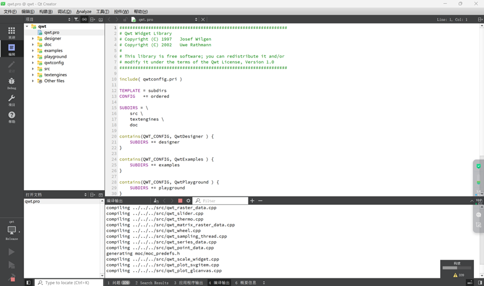Expand the textengines folder
The image size is (484, 286).
[x=33, y=75]
